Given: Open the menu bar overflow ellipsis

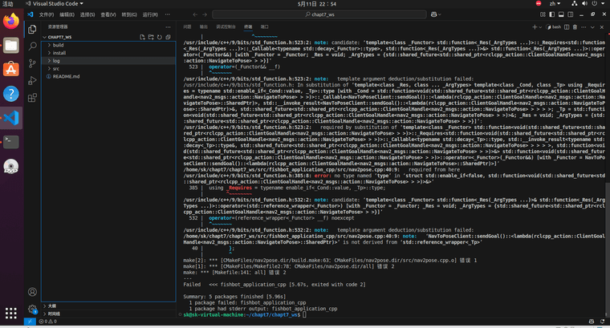Looking at the screenshot, I should pos(167,14).
